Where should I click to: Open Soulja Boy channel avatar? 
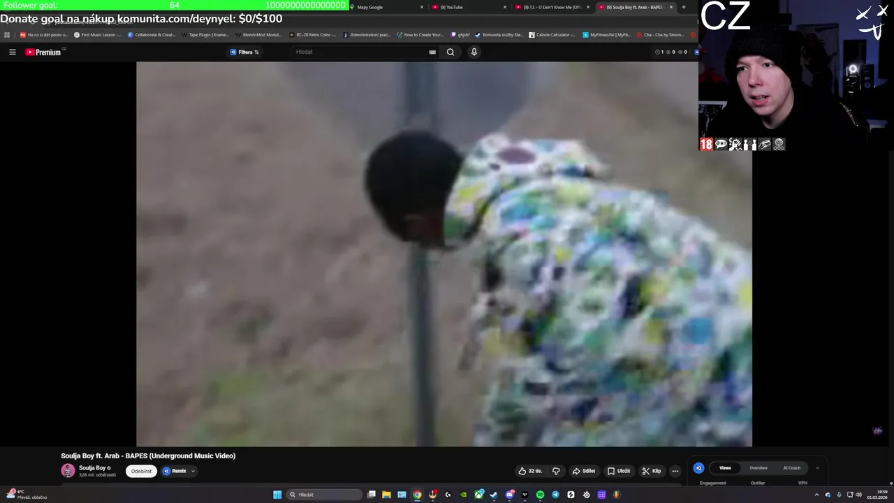pos(68,471)
